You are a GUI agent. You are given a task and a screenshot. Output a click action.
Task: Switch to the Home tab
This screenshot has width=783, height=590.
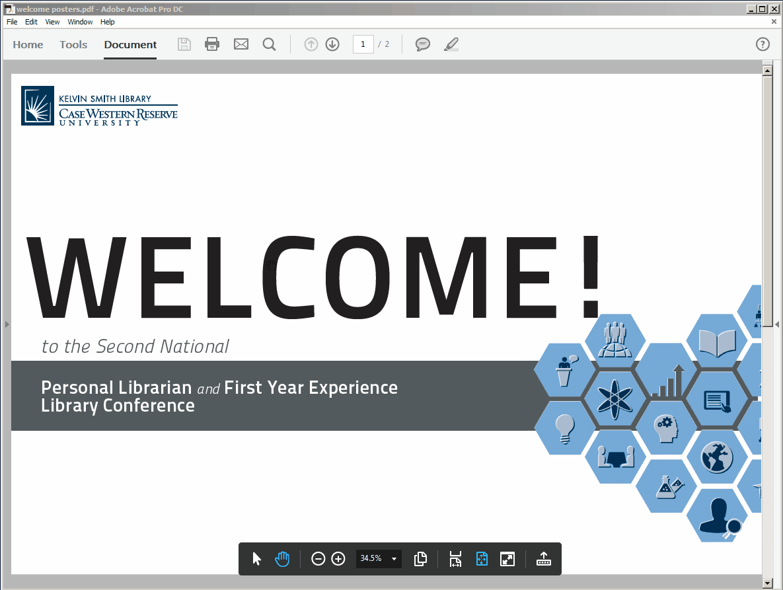coord(28,44)
